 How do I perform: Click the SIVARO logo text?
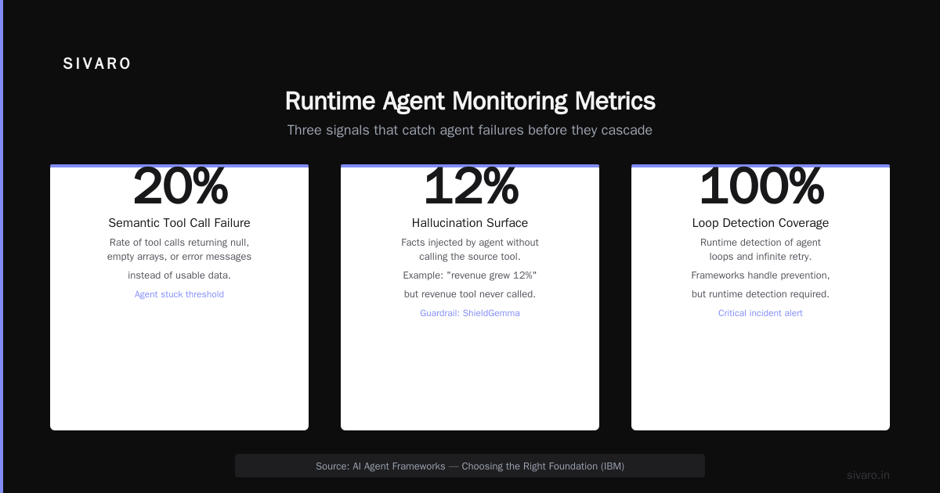click(97, 64)
